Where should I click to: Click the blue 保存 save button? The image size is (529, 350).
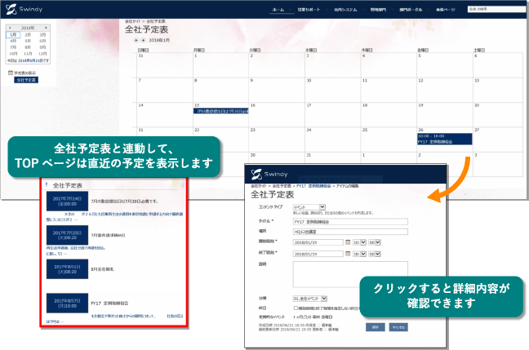tap(376, 327)
